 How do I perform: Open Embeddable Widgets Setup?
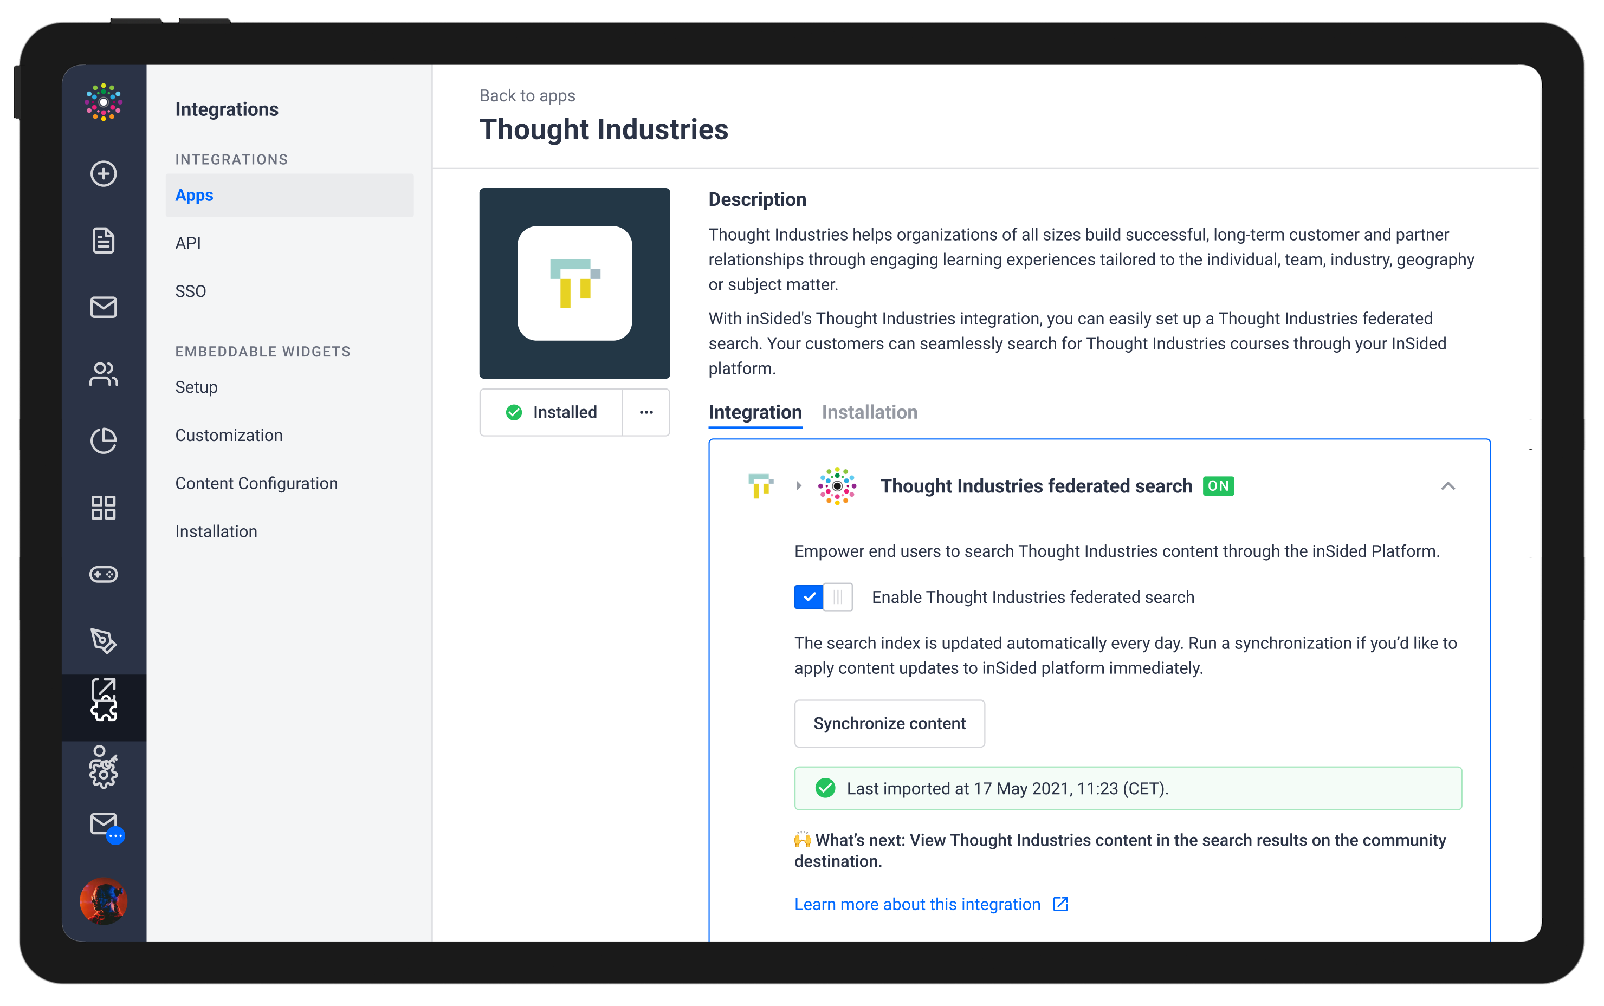click(x=196, y=387)
